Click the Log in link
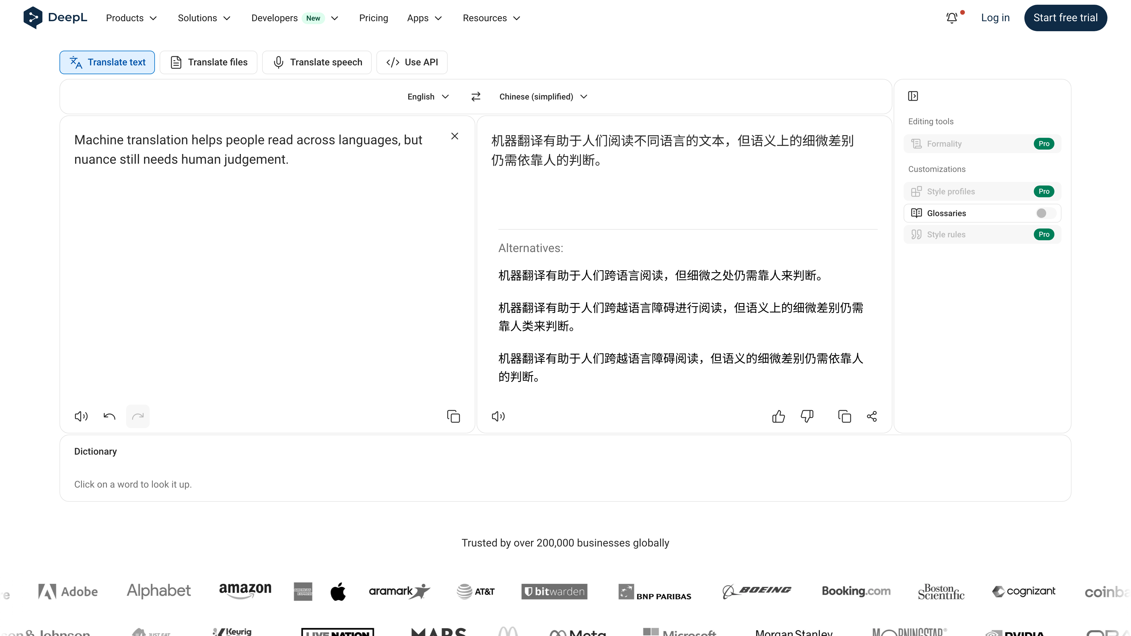Viewport: 1131px width, 636px height. point(995,18)
